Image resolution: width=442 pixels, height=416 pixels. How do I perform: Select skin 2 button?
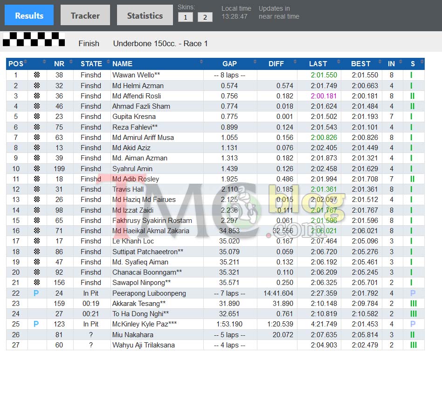(205, 17)
